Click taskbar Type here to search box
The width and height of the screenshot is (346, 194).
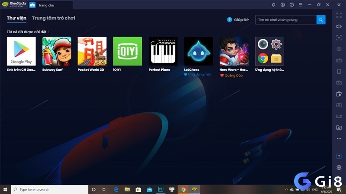point(49,189)
